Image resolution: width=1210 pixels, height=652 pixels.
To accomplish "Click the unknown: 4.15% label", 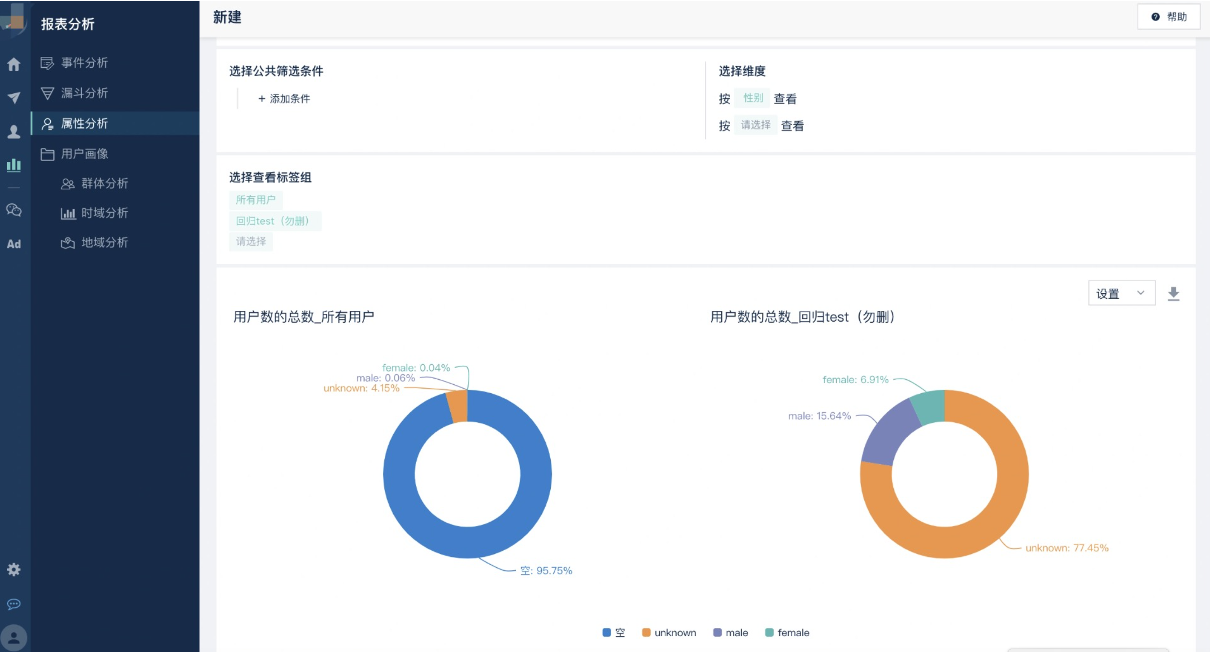I will 361,388.
